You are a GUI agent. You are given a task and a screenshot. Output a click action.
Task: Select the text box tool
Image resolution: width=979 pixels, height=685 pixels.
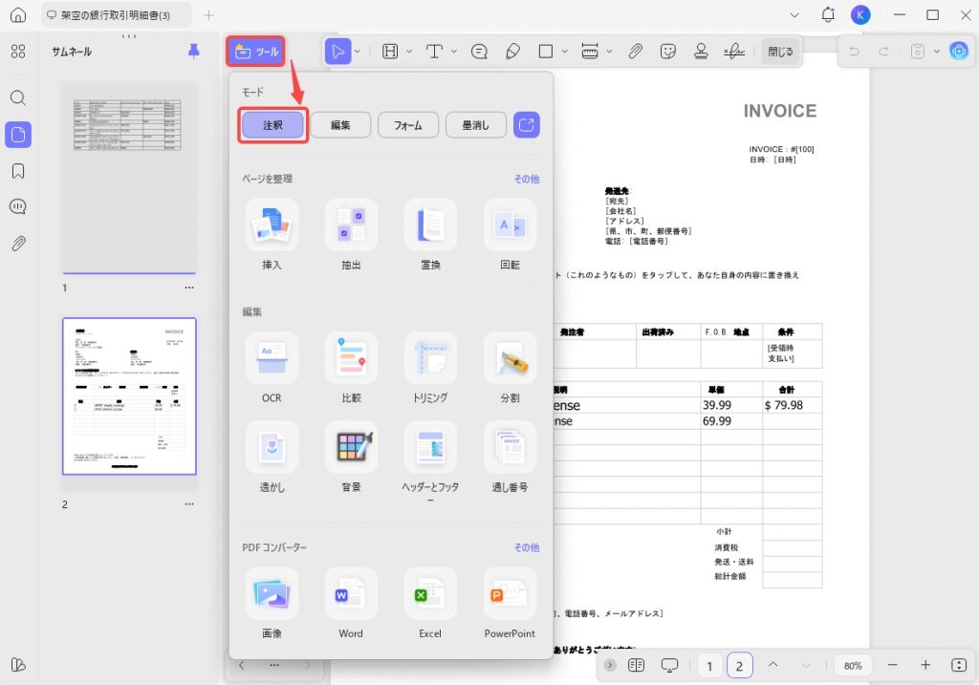pos(434,52)
